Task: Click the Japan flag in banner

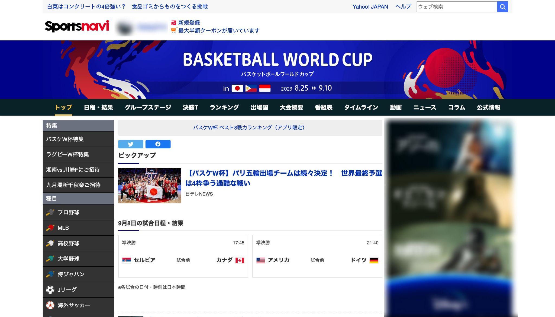Action: click(237, 88)
